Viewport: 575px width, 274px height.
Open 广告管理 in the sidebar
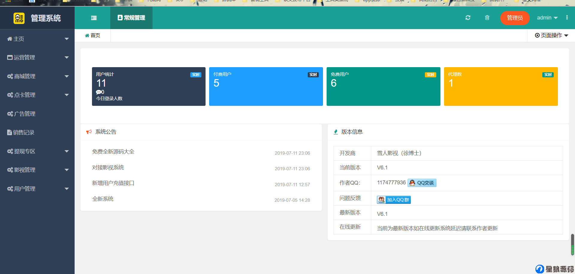[37, 114]
